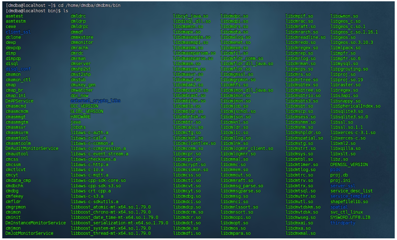
Task: Select the blue "thirdparty" directory
Action: click(x=343, y=223)
